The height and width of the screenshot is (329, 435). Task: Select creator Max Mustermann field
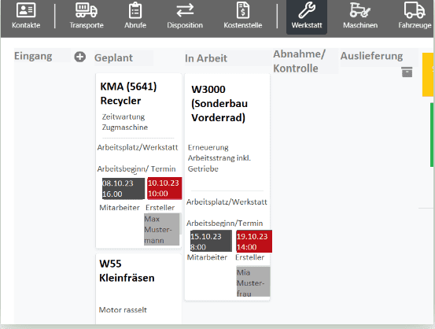[x=162, y=229]
